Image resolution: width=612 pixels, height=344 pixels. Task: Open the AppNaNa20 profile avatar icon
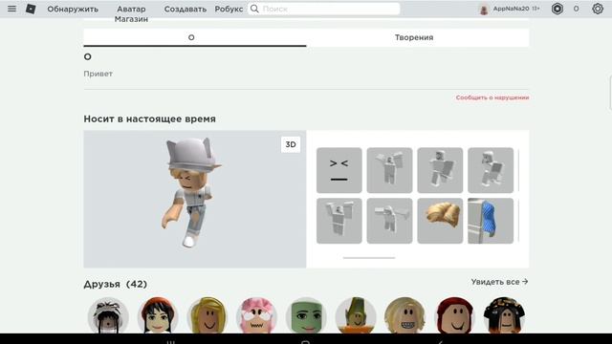[x=484, y=9]
